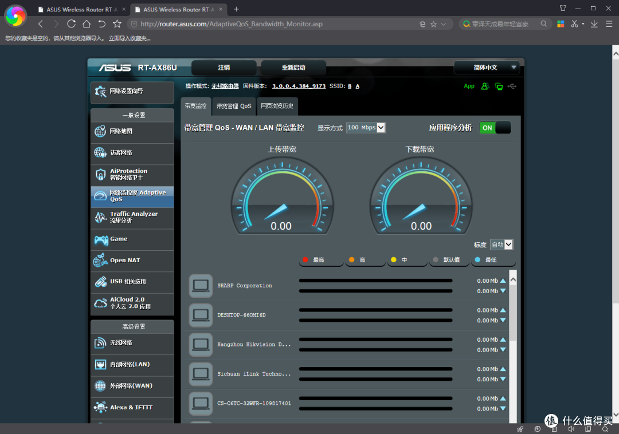Screen dimensions: 619x434
Task: Click the 注销 logout button
Action: click(224, 68)
